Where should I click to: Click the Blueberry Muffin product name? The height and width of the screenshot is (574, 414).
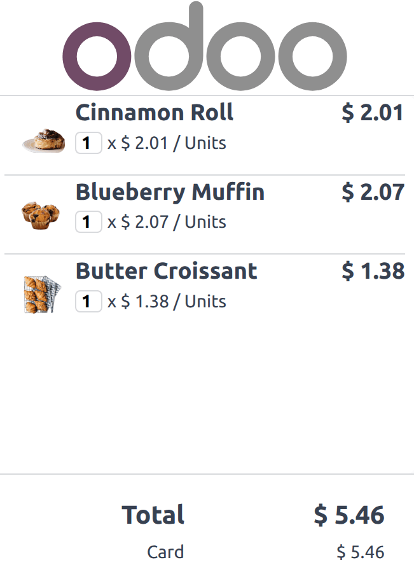pos(170,192)
